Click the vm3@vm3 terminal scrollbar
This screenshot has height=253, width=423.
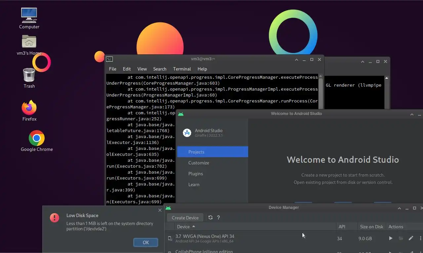(321, 94)
